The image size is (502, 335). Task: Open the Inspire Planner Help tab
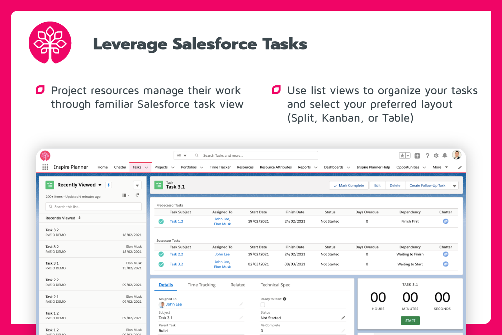click(373, 167)
